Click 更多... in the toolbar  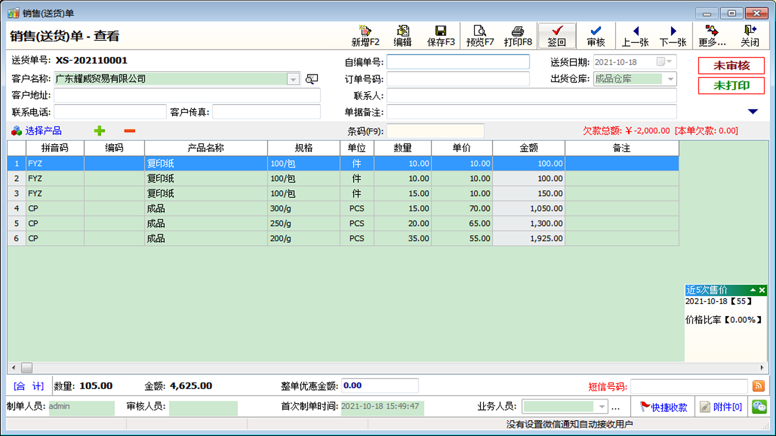(713, 35)
